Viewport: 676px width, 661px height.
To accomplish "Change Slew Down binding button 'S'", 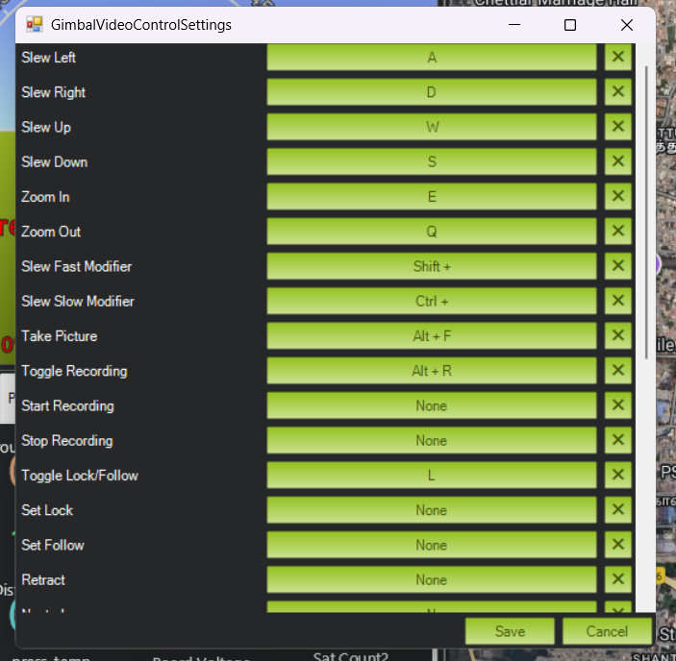I will pyautogui.click(x=432, y=161).
